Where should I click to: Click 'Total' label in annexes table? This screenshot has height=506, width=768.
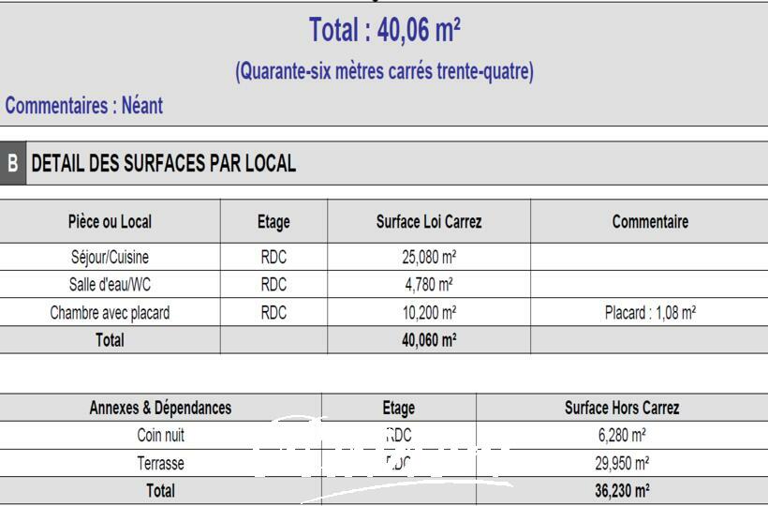click(x=161, y=491)
